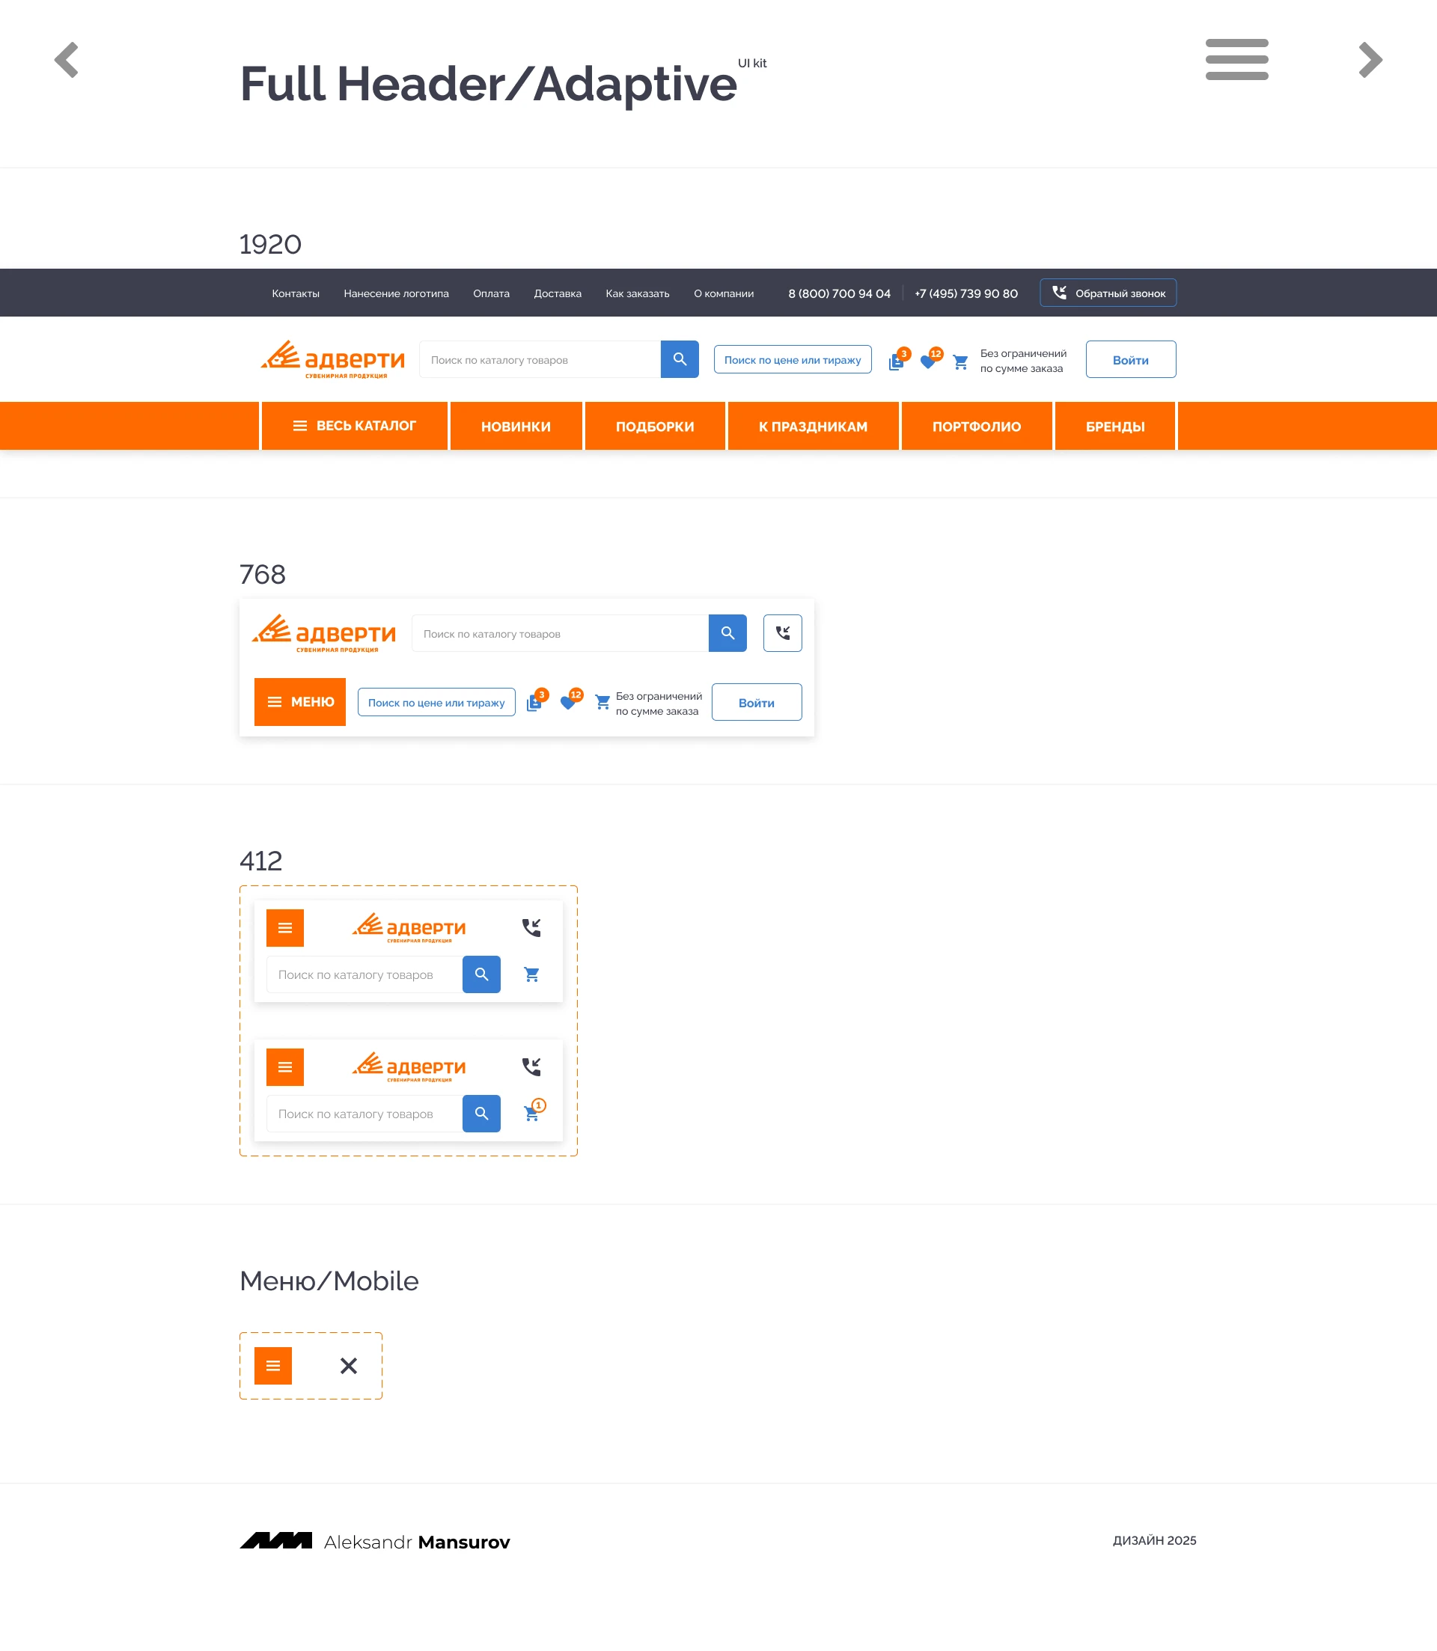This screenshot has height=1651, width=1437.
Task: Open the gray hamburger menu at top
Action: pos(1236,59)
